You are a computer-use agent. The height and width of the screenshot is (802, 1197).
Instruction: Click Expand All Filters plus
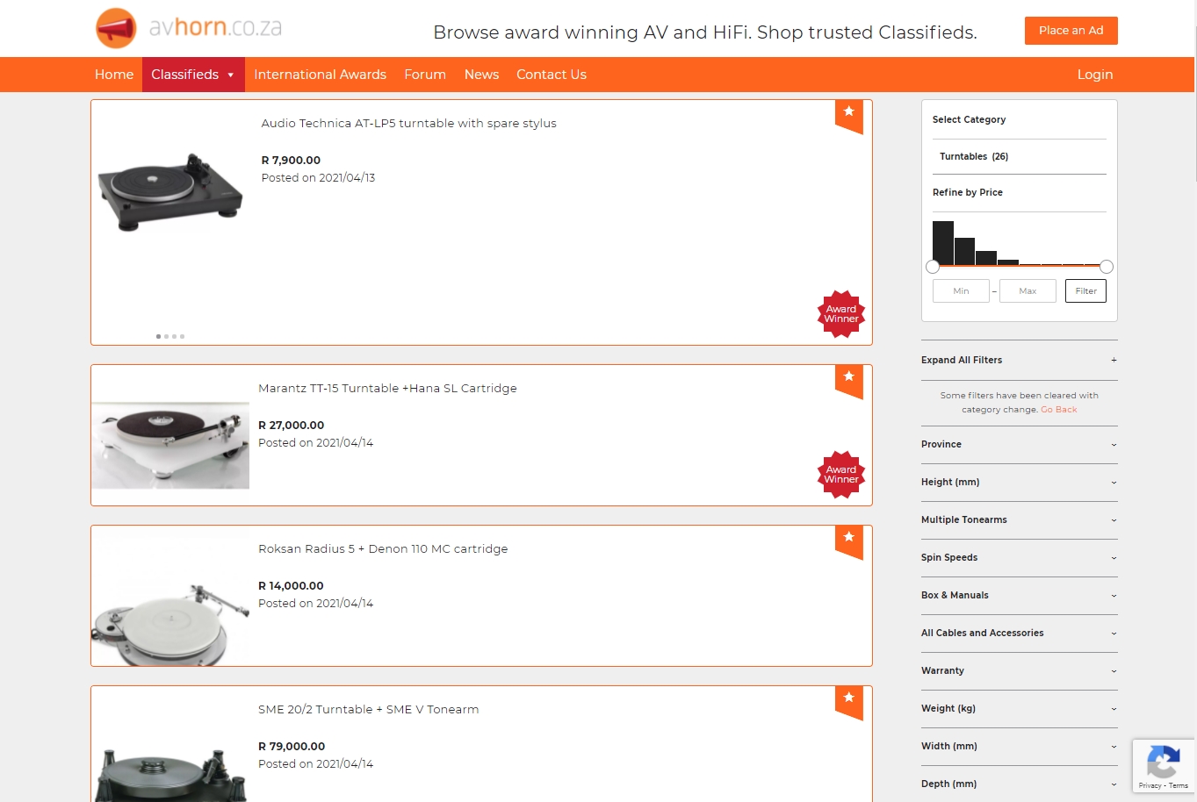[x=1114, y=360]
